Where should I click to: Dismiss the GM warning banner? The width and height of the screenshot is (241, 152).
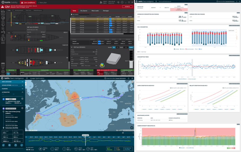tap(127, 7)
